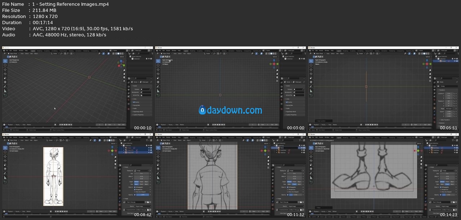Open the File menu in 00:00:10 frame
This screenshot has height=220, width=461.
[7, 50]
